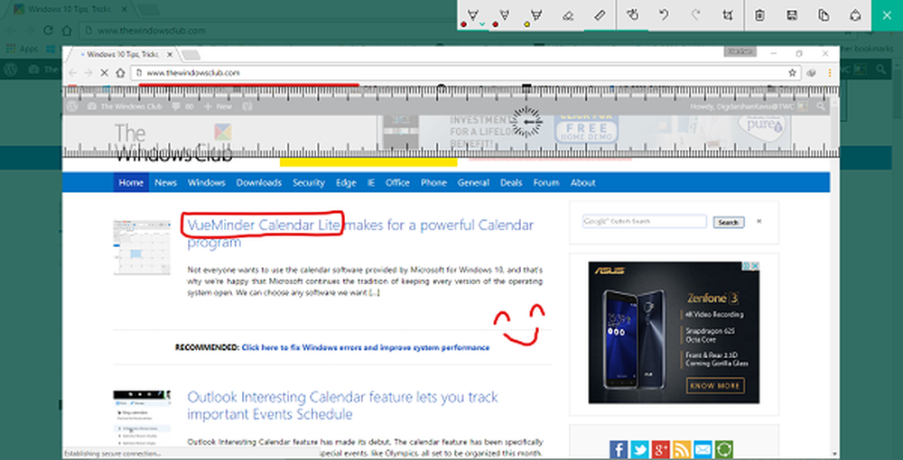This screenshot has width=903, height=460.
Task: Select the yellow highlighter tool
Action: [536, 15]
